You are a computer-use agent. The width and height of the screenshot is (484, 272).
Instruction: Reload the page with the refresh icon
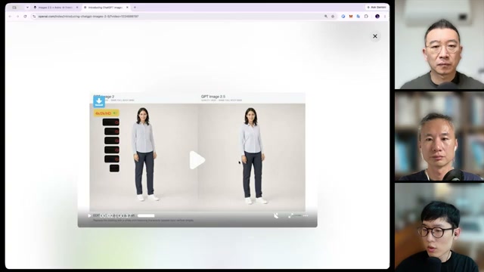point(25,17)
